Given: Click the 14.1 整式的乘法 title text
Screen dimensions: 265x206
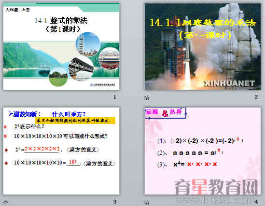Looking at the screenshot, I should [61, 21].
